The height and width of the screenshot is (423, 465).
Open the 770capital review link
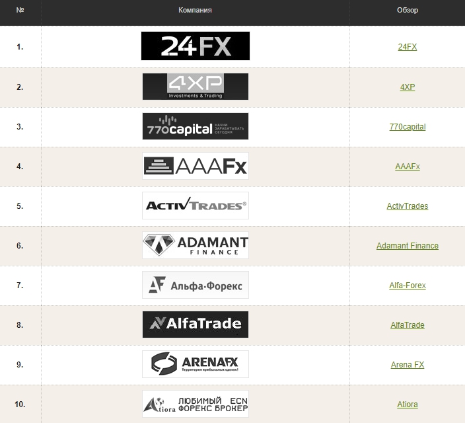point(408,127)
